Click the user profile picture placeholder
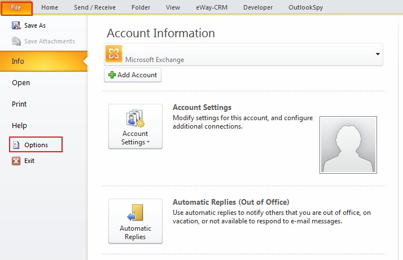Image resolution: width=403 pixels, height=260 pixels. click(x=348, y=145)
